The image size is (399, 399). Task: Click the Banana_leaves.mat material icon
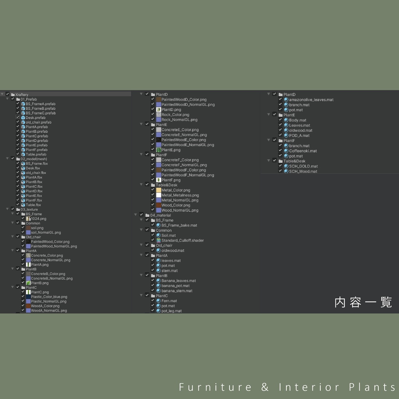click(x=158, y=281)
